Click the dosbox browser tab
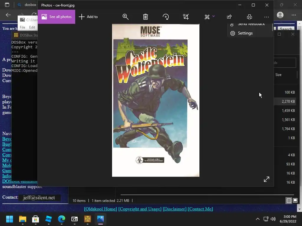This screenshot has width=302, height=226. [x=27, y=5]
